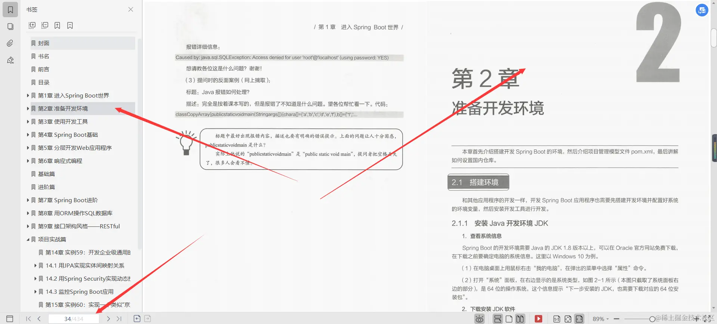Open the attachments paperclip panel
The width and height of the screenshot is (717, 324).
(x=10, y=43)
